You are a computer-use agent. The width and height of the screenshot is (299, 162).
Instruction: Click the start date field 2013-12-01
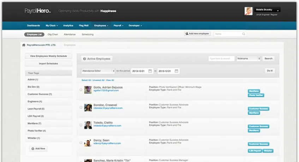pos(142,71)
